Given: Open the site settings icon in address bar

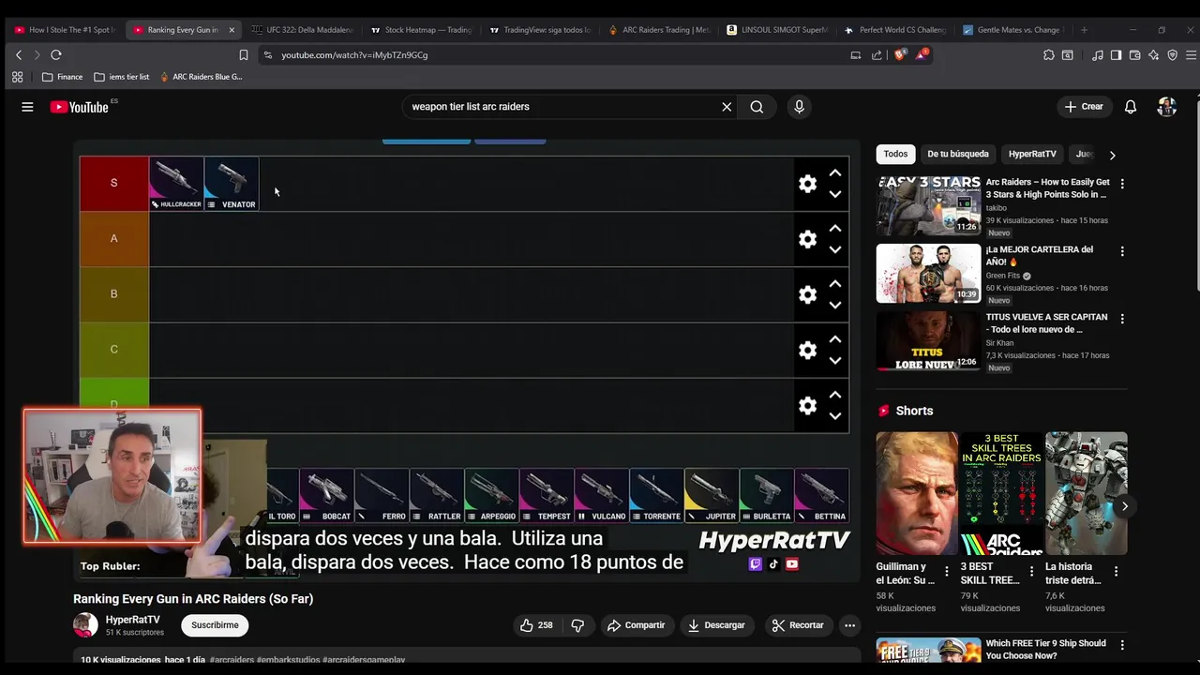Looking at the screenshot, I should tap(268, 55).
